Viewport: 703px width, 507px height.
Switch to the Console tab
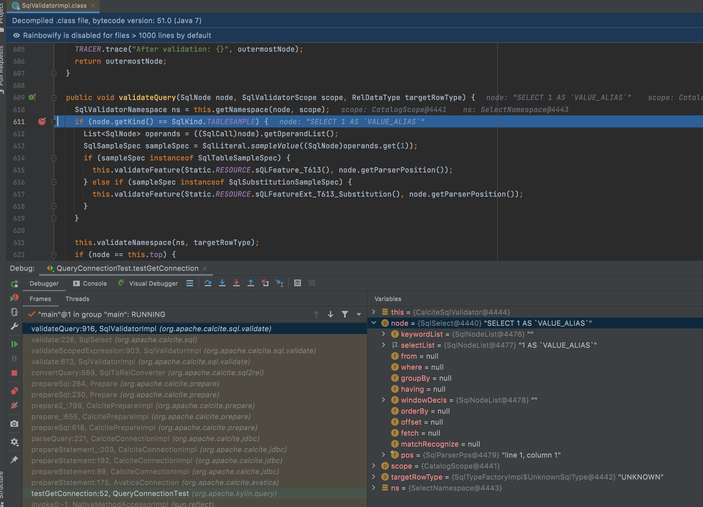tap(90, 283)
